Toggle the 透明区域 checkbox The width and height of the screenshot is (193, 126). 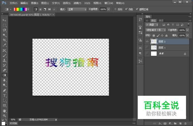pos(137,9)
